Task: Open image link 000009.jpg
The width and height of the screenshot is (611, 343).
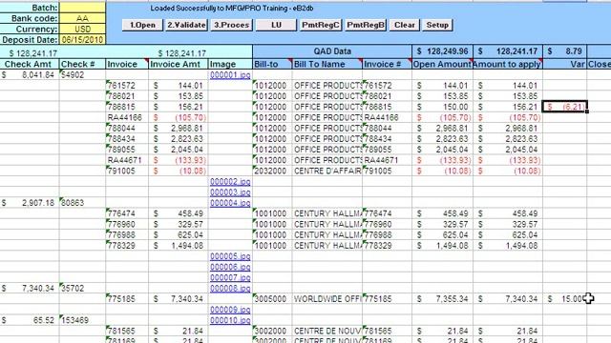Action: 230,310
